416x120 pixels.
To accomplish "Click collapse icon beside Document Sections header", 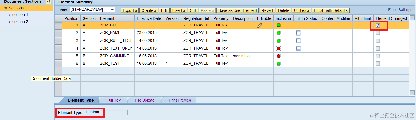I will [x=48, y=2].
